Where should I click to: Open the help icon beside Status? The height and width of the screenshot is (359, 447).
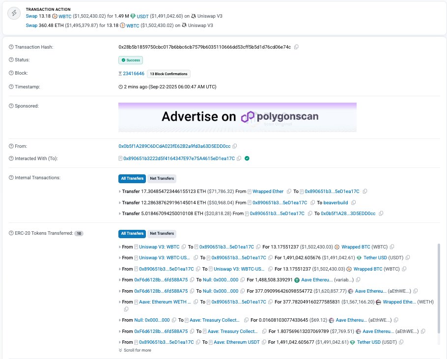click(11, 60)
